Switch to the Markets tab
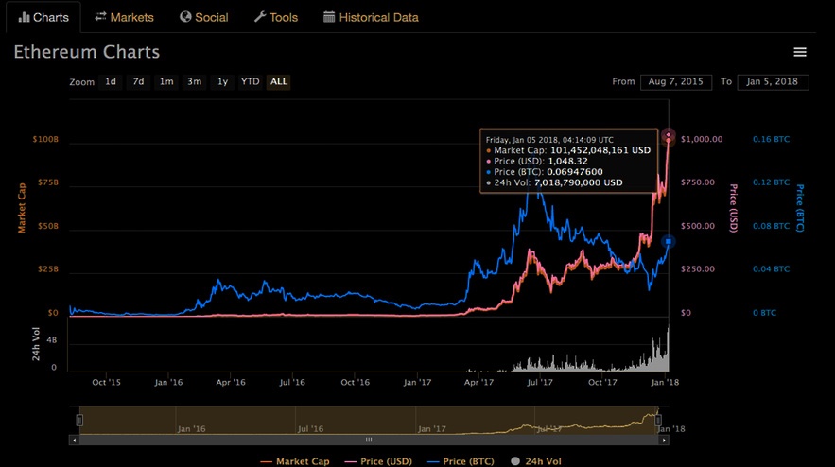The height and width of the screenshot is (467, 835). (x=124, y=18)
